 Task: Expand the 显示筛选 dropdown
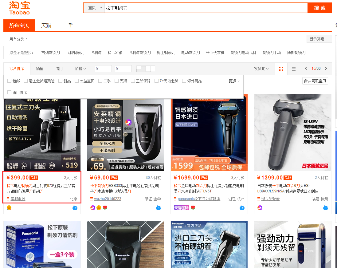tap(319, 39)
